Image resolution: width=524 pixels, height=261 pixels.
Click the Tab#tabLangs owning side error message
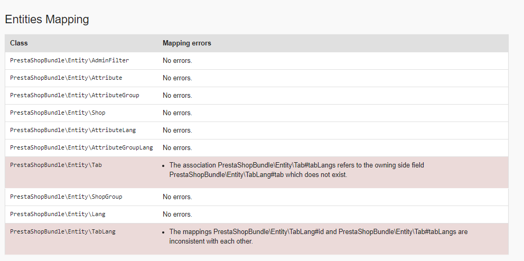(296, 170)
